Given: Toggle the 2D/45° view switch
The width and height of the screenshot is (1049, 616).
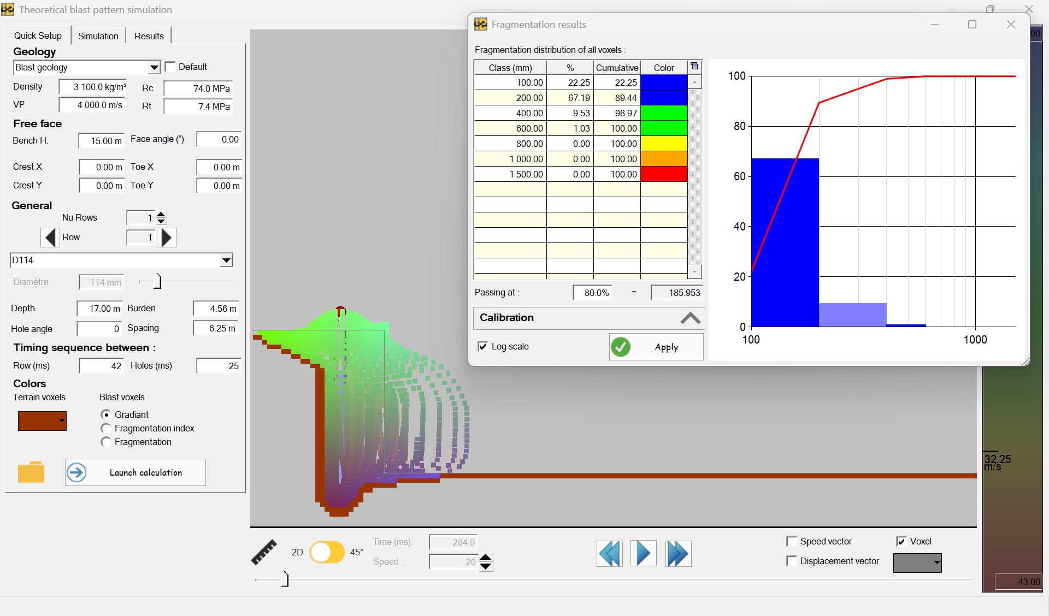Looking at the screenshot, I should (x=328, y=552).
